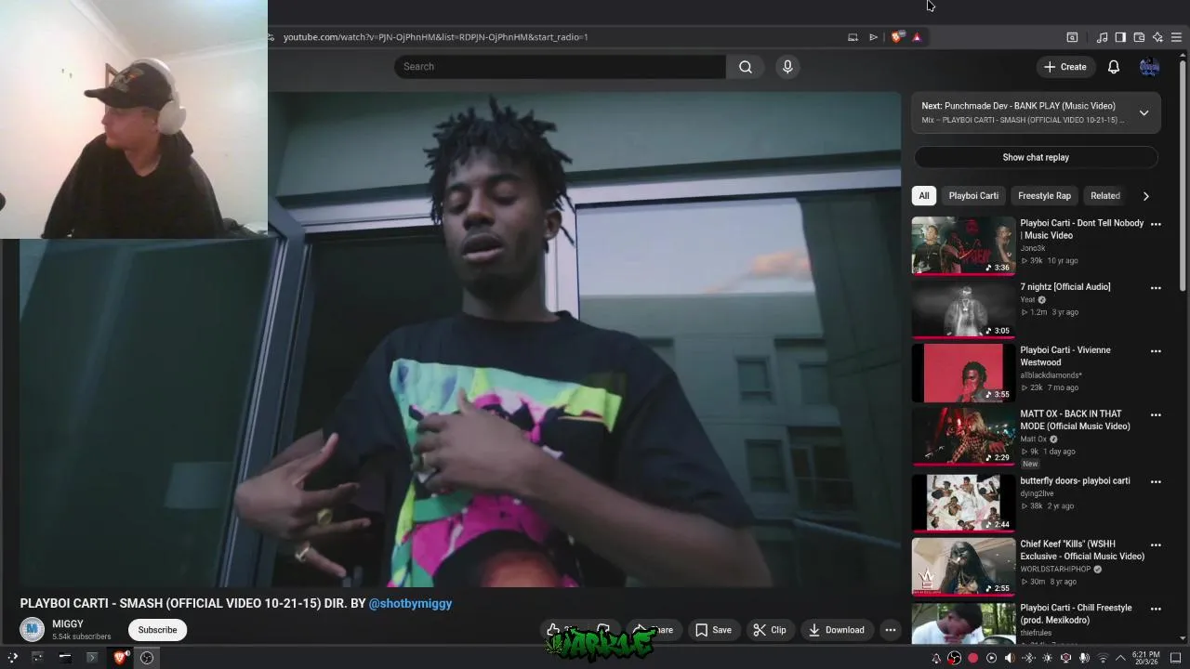Select the All filter chip
The image size is (1190, 669).
point(924,195)
